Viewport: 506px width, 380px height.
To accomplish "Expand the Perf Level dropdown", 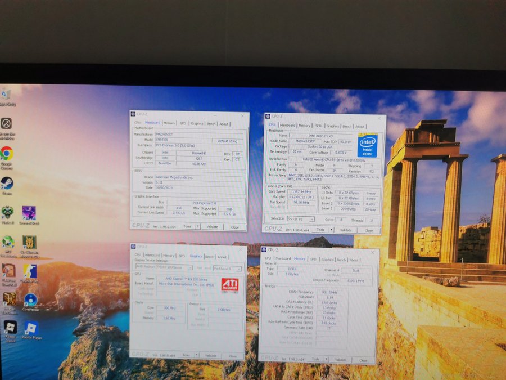I will (228, 269).
